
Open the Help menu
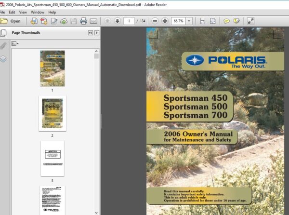click(52, 13)
